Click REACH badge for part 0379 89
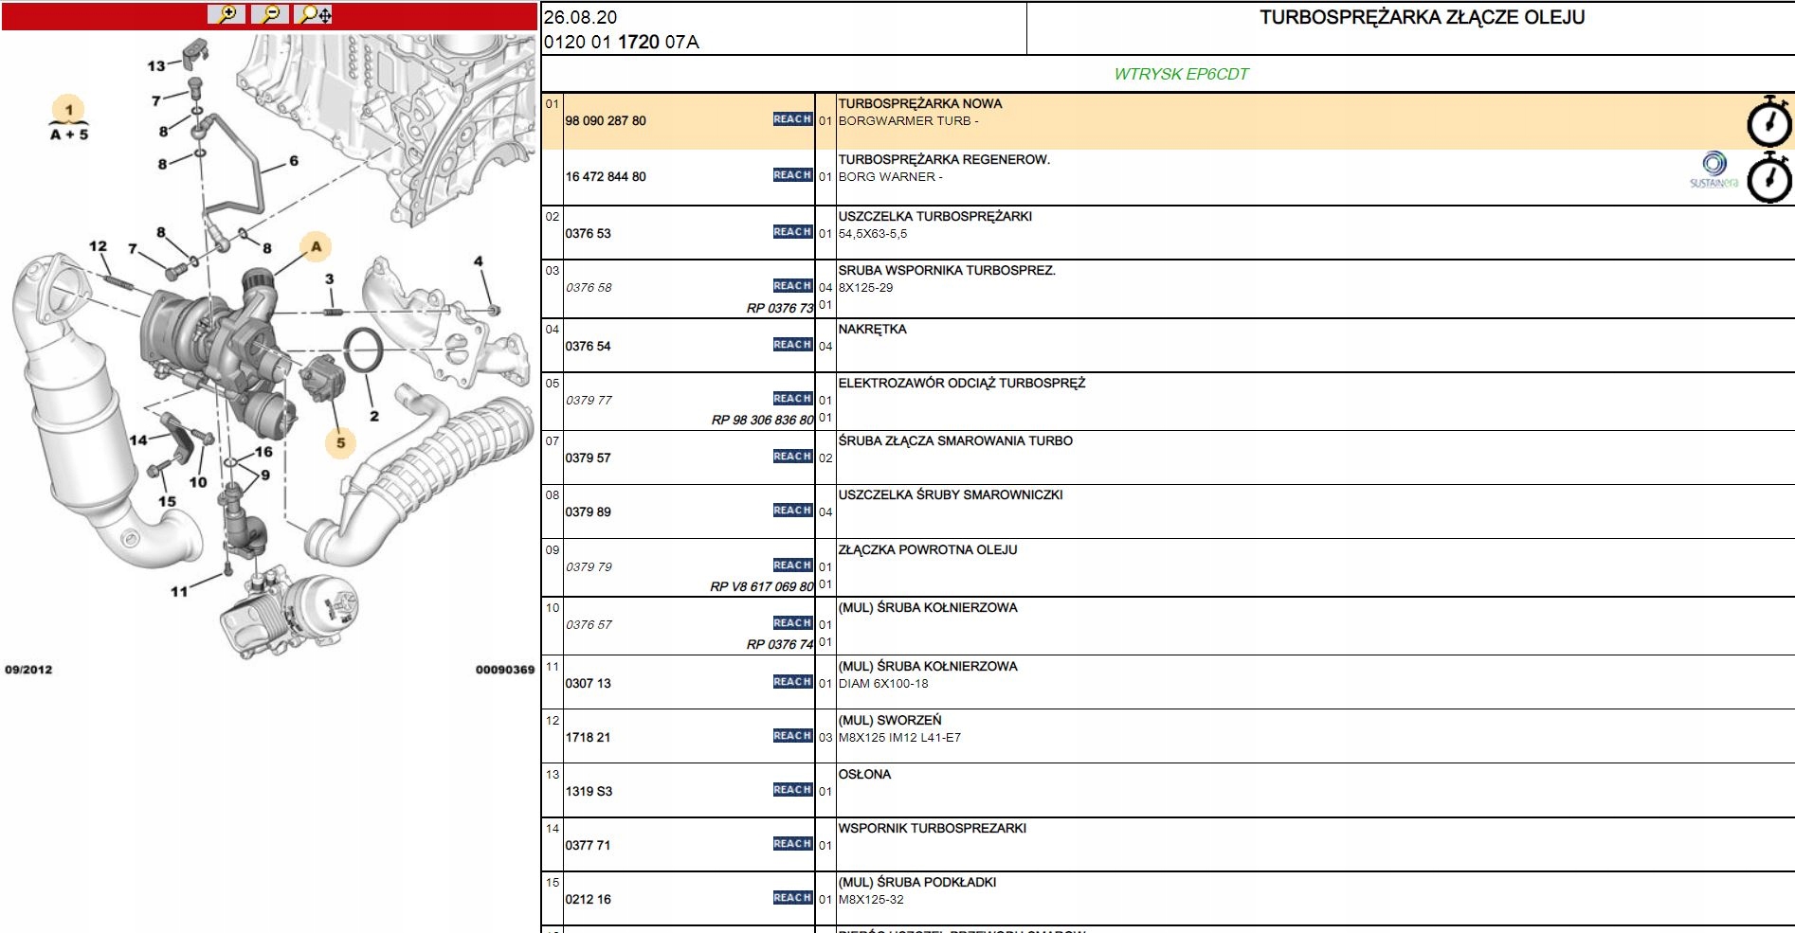This screenshot has height=933, width=1795. pyautogui.click(x=792, y=511)
